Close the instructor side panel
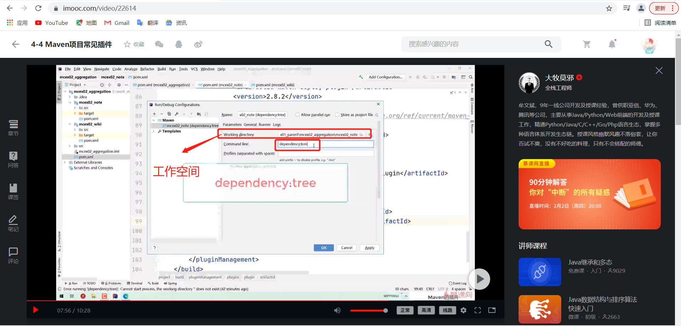Viewport: 681px width, 326px height. tap(659, 71)
